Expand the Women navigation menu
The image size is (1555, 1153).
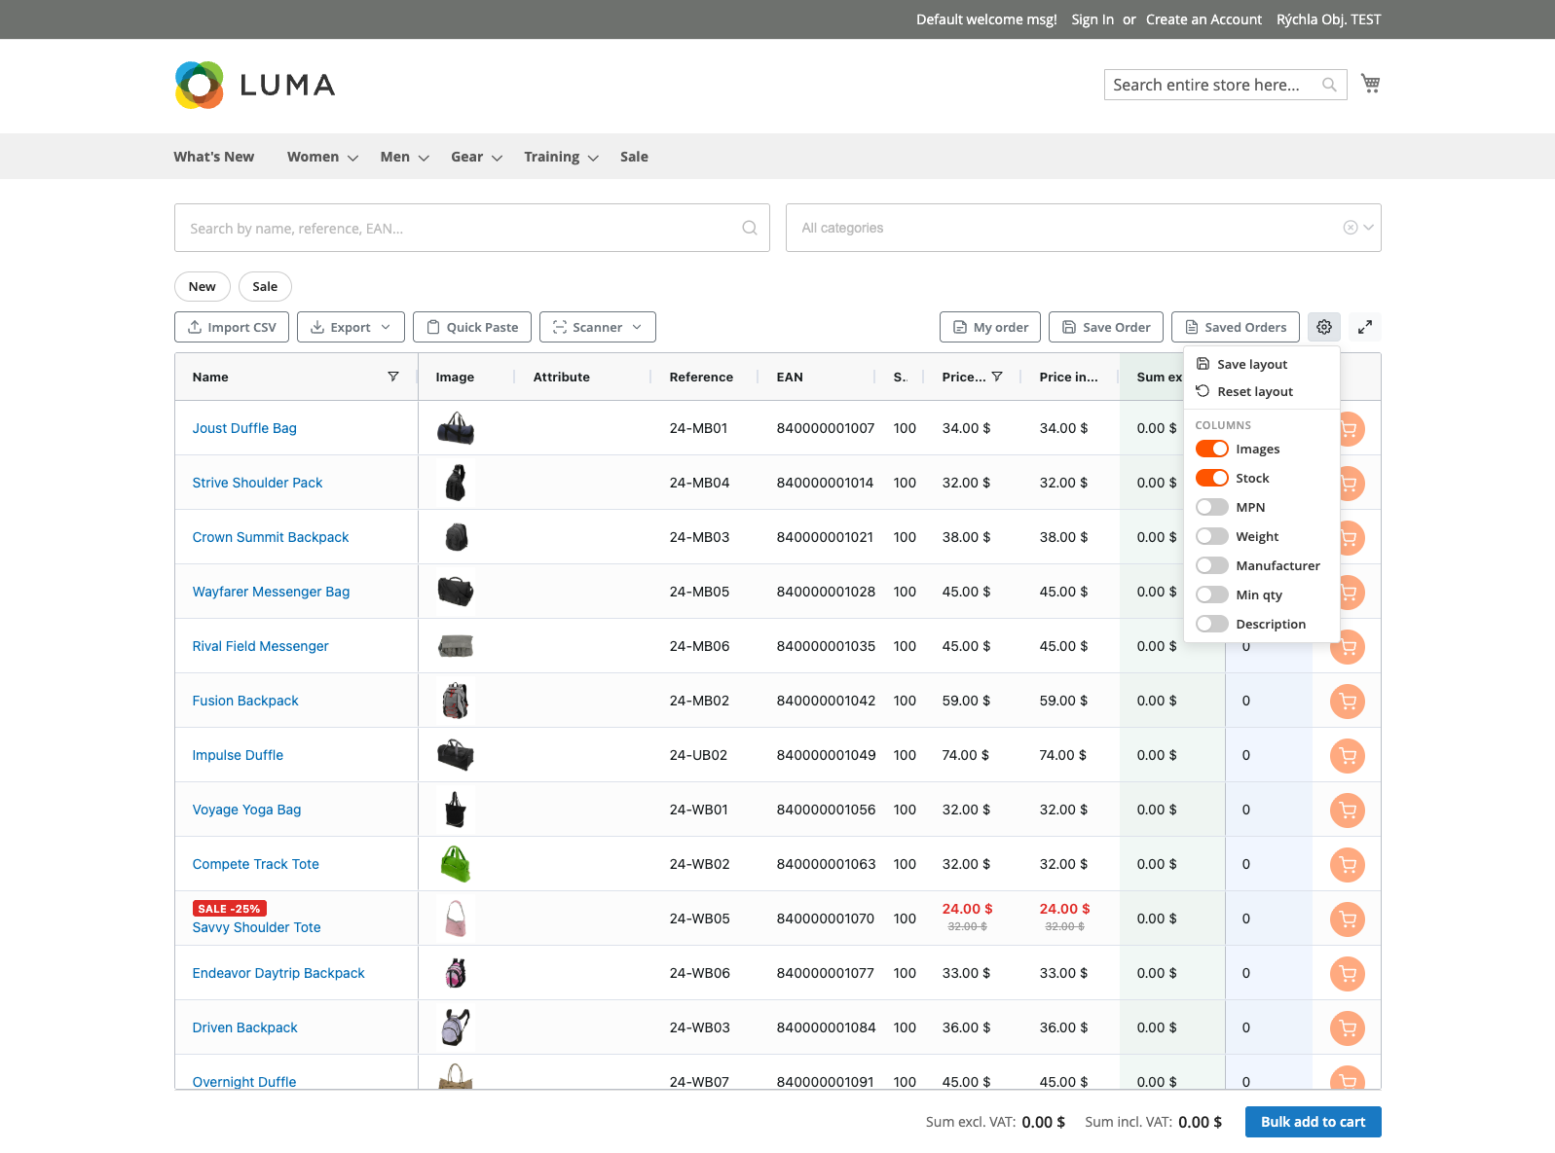point(322,157)
